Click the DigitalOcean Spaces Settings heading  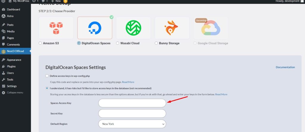(76, 67)
